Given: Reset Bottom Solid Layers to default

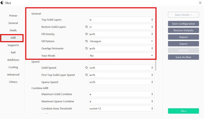Looking at the screenshot, I should coord(86,27).
